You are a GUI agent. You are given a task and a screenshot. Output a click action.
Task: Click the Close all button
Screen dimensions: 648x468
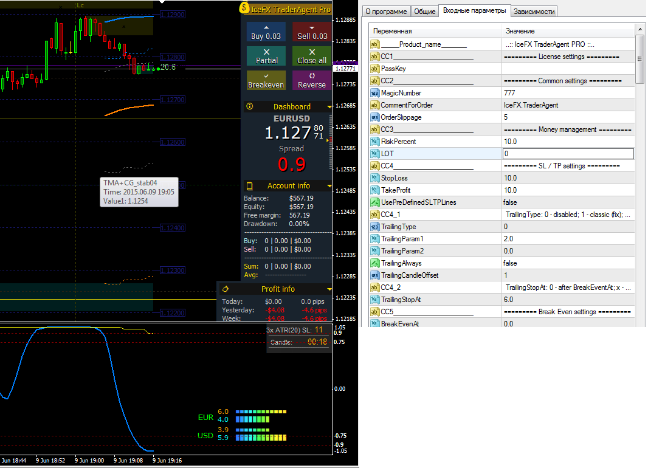tap(312, 56)
